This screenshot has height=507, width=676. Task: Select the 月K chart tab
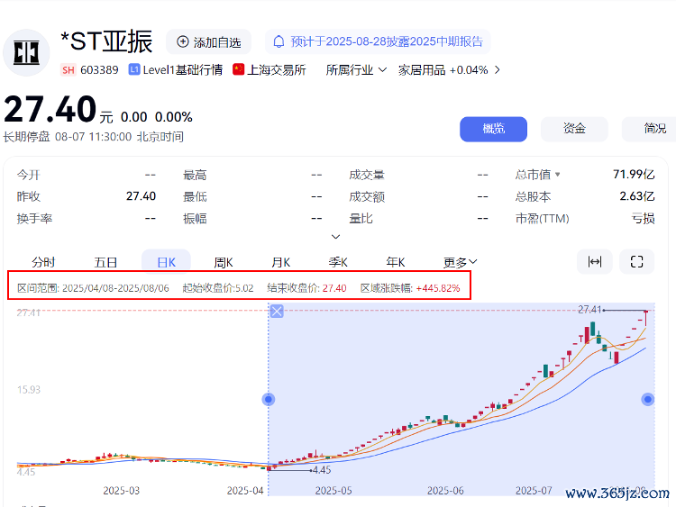tap(280, 262)
